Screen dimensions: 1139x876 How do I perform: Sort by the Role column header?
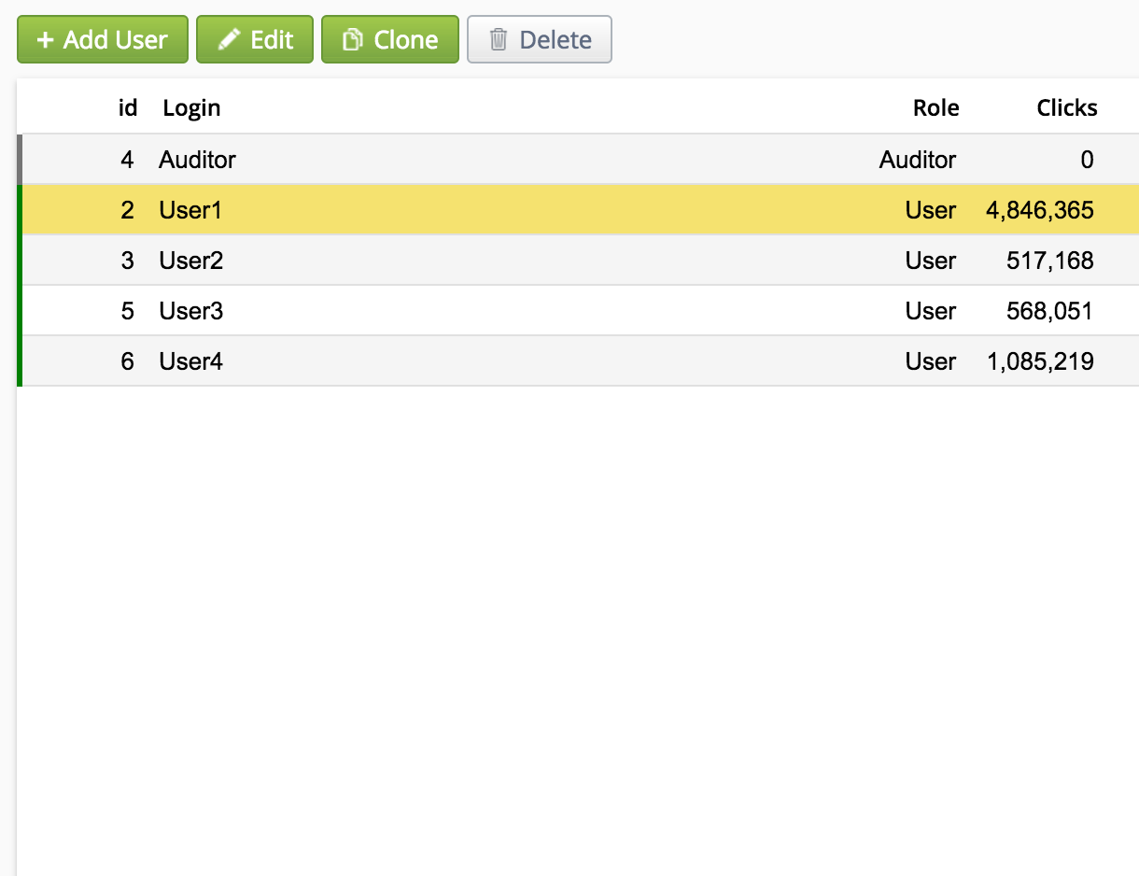[x=936, y=107]
